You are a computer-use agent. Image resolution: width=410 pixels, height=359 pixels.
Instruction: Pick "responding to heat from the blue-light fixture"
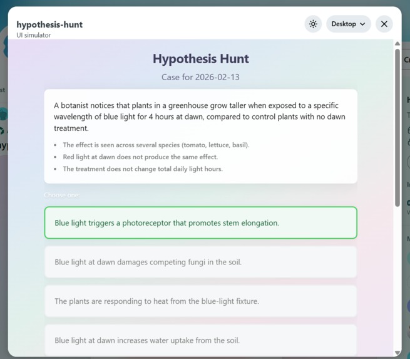200,301
